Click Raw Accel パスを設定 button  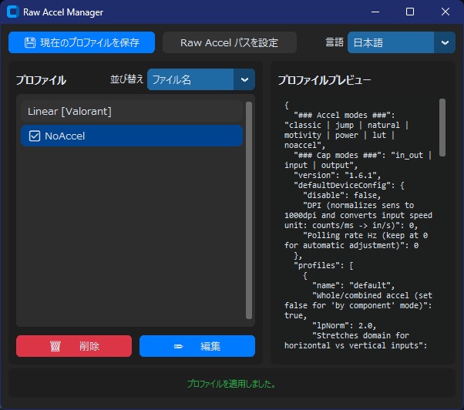[x=230, y=42]
